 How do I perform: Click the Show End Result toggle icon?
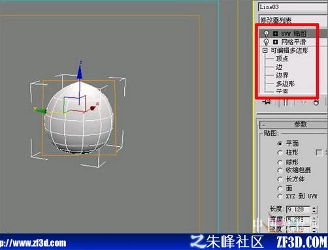[x=285, y=102]
